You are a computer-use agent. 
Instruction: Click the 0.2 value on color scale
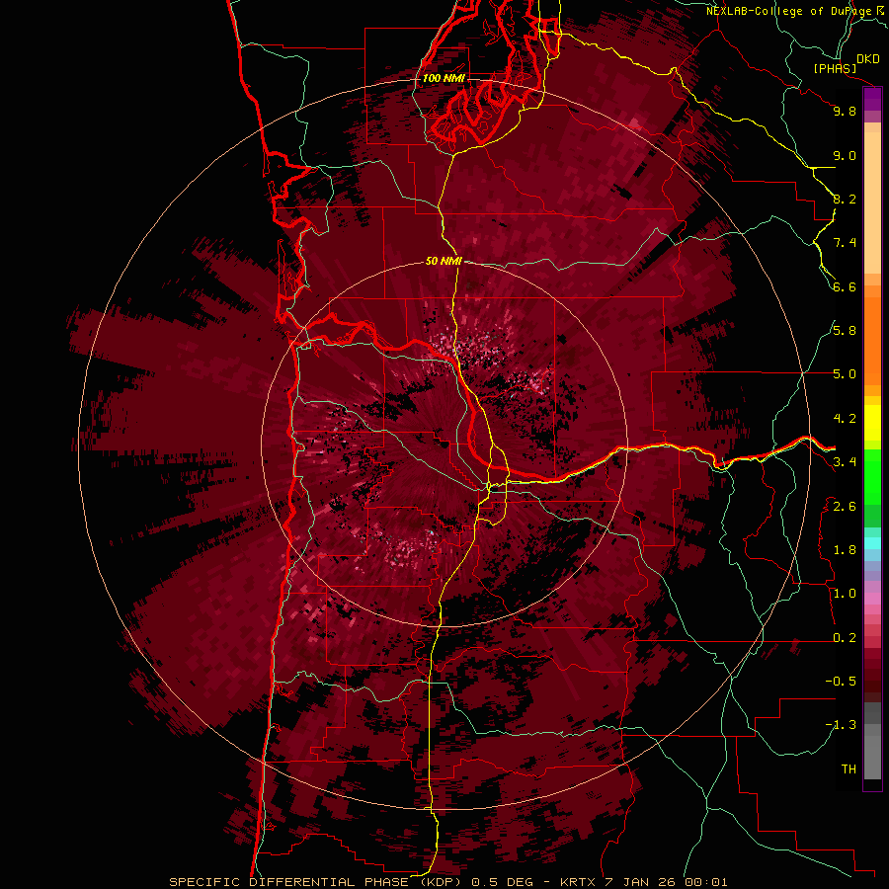845,638
